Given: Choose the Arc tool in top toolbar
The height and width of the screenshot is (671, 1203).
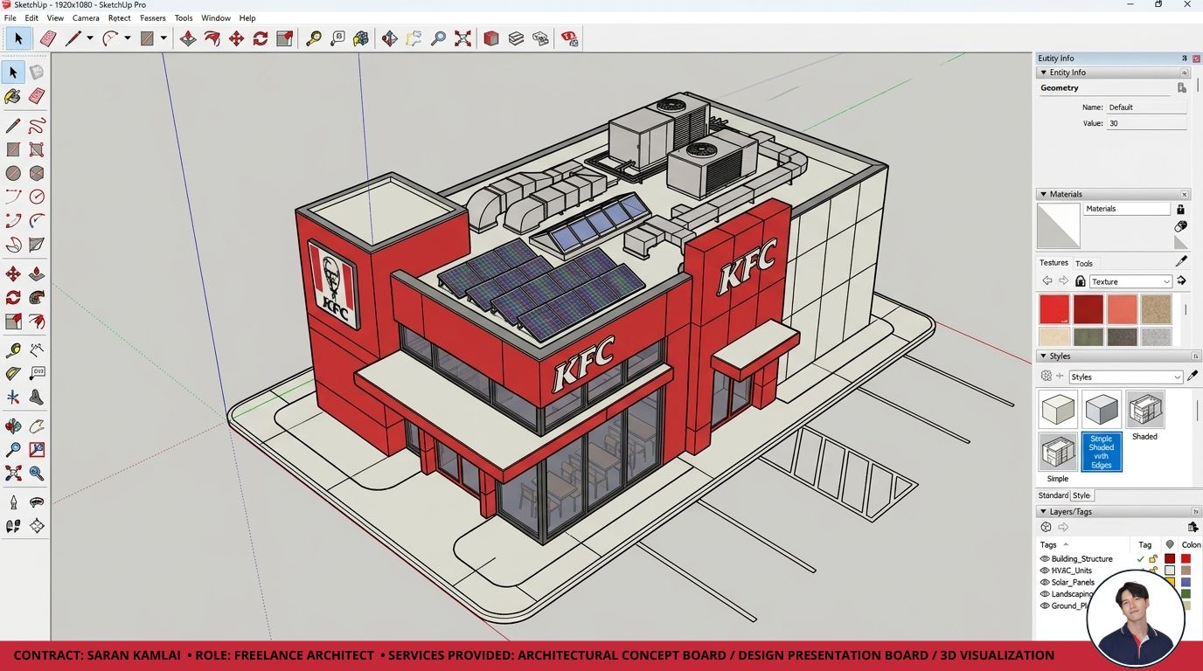Looking at the screenshot, I should (110, 38).
